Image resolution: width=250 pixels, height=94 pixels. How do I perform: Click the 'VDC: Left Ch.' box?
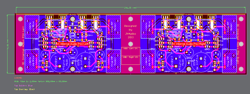click(130, 51)
